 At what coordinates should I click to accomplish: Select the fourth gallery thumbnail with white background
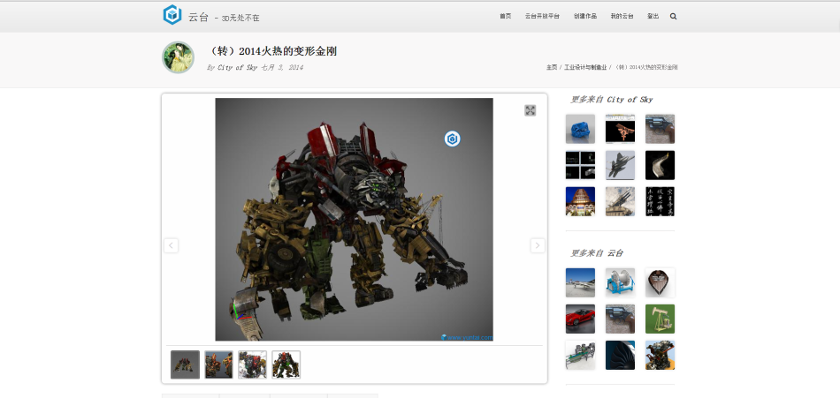pyautogui.click(x=286, y=364)
